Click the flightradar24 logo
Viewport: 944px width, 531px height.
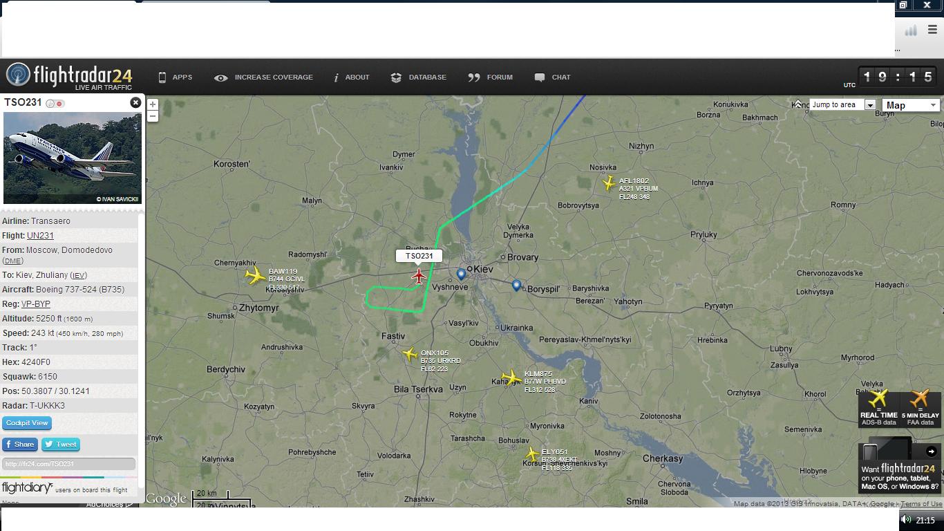[x=69, y=76]
